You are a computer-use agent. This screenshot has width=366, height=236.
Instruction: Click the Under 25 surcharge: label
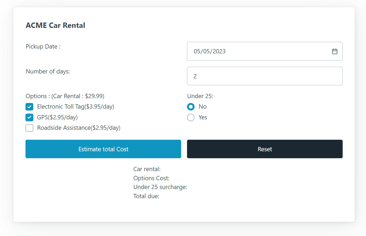coord(160,187)
